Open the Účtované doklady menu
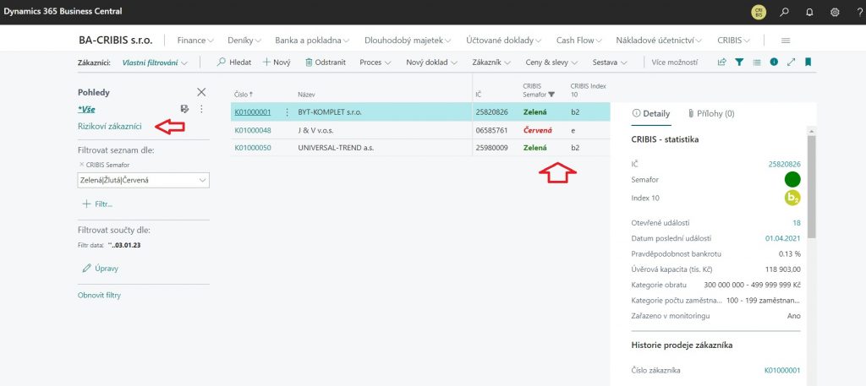 coord(504,41)
